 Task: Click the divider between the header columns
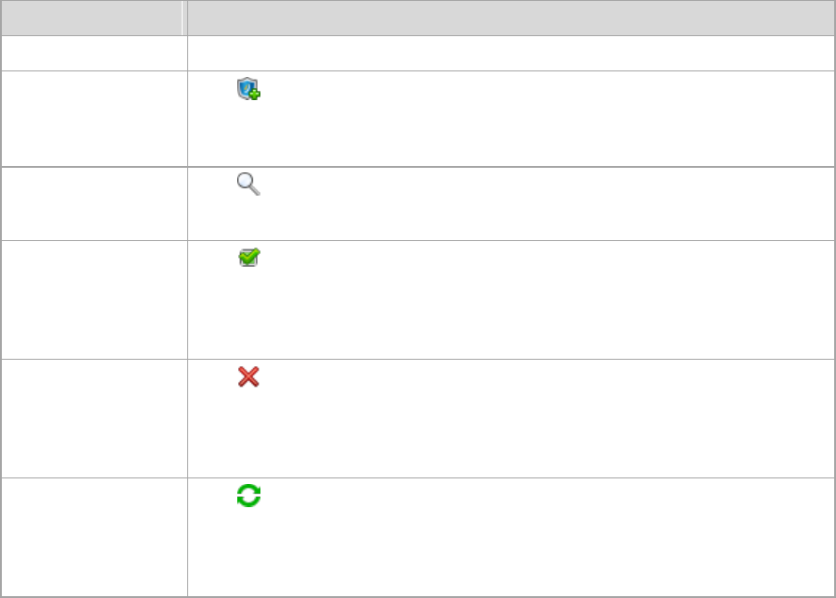pyautogui.click(x=184, y=18)
